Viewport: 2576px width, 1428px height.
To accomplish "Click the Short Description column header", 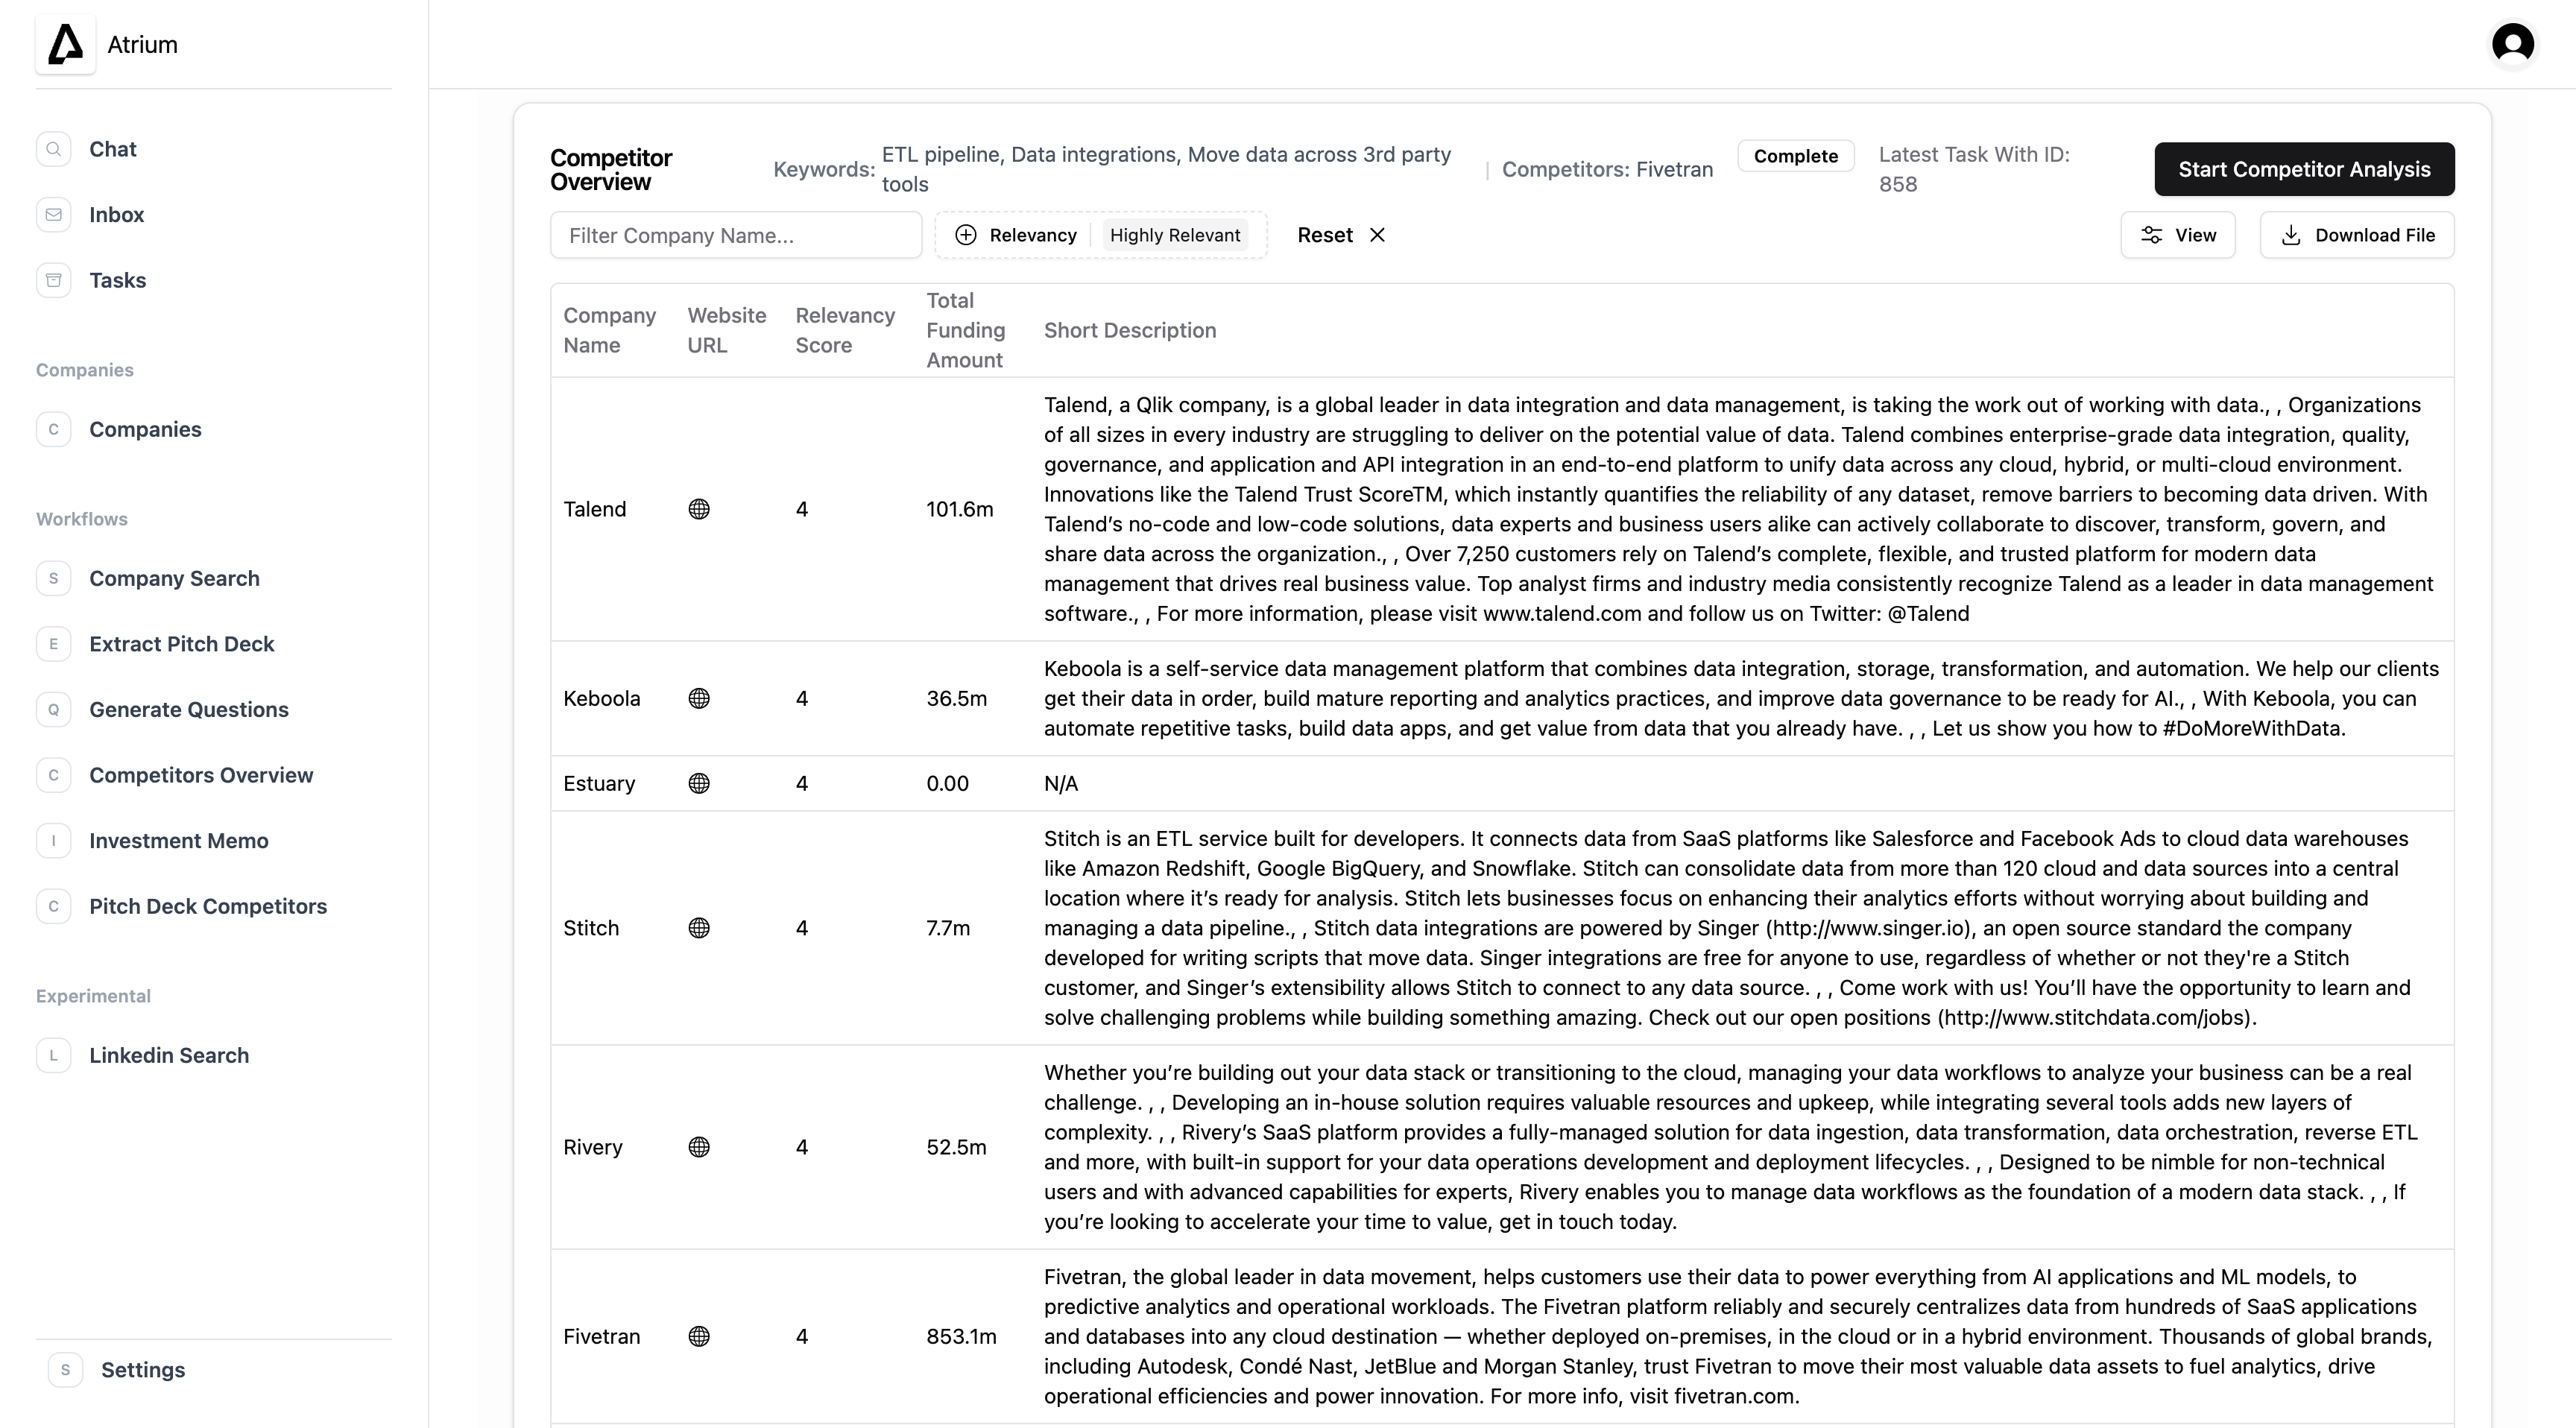I will pos(1130,330).
